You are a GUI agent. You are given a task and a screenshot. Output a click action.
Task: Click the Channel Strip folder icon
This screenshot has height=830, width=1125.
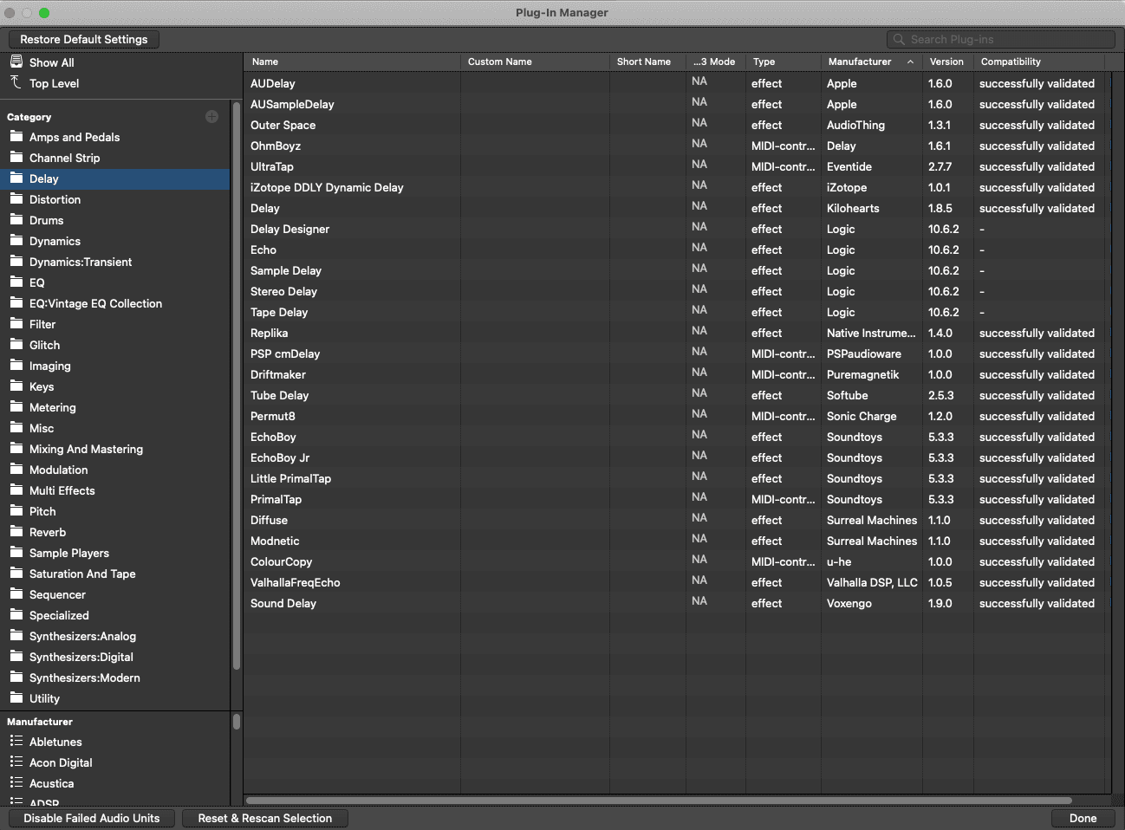[x=16, y=157]
